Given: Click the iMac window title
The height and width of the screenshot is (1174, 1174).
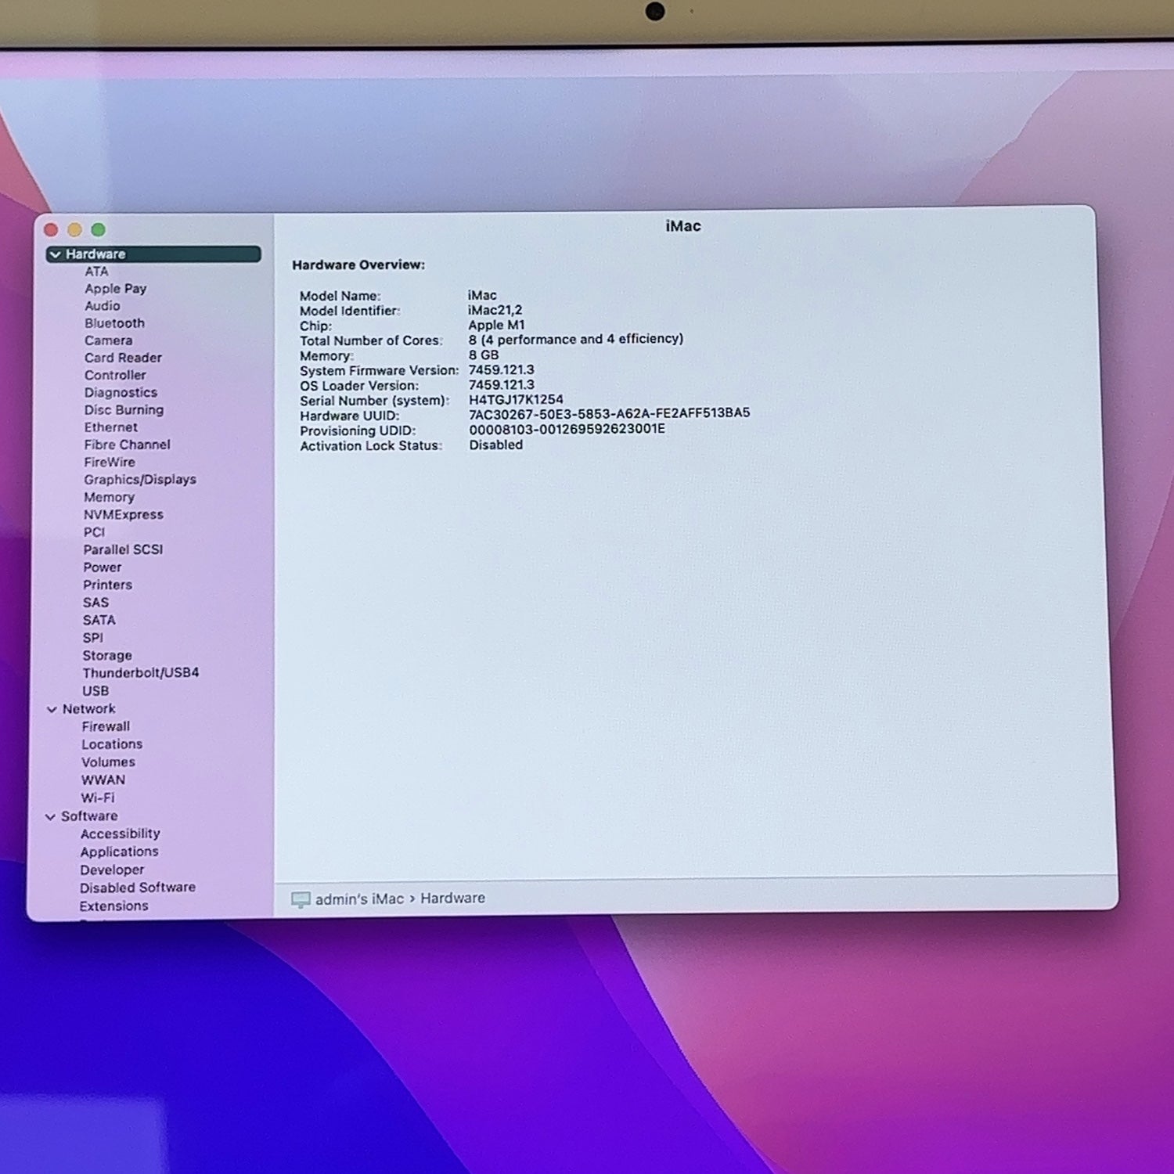Looking at the screenshot, I should (683, 226).
